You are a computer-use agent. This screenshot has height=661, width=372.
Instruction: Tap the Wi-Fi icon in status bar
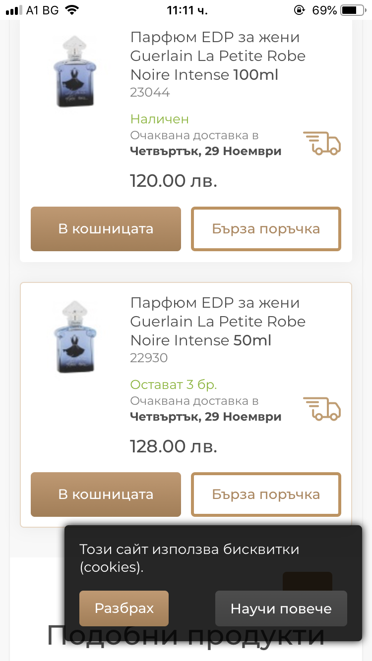point(72,10)
